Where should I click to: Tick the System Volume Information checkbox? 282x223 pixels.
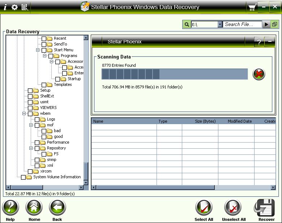(x=23, y=177)
